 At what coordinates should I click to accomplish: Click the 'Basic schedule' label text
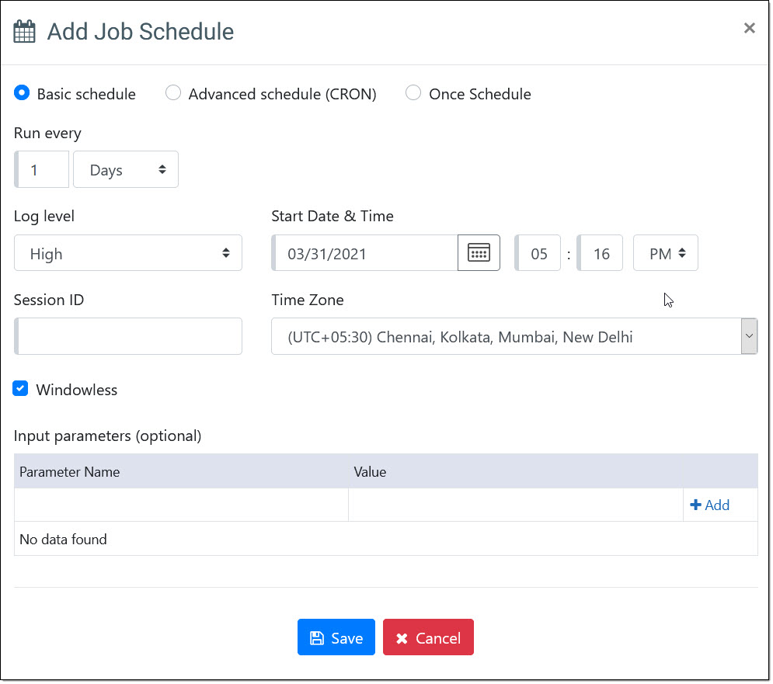pos(86,94)
